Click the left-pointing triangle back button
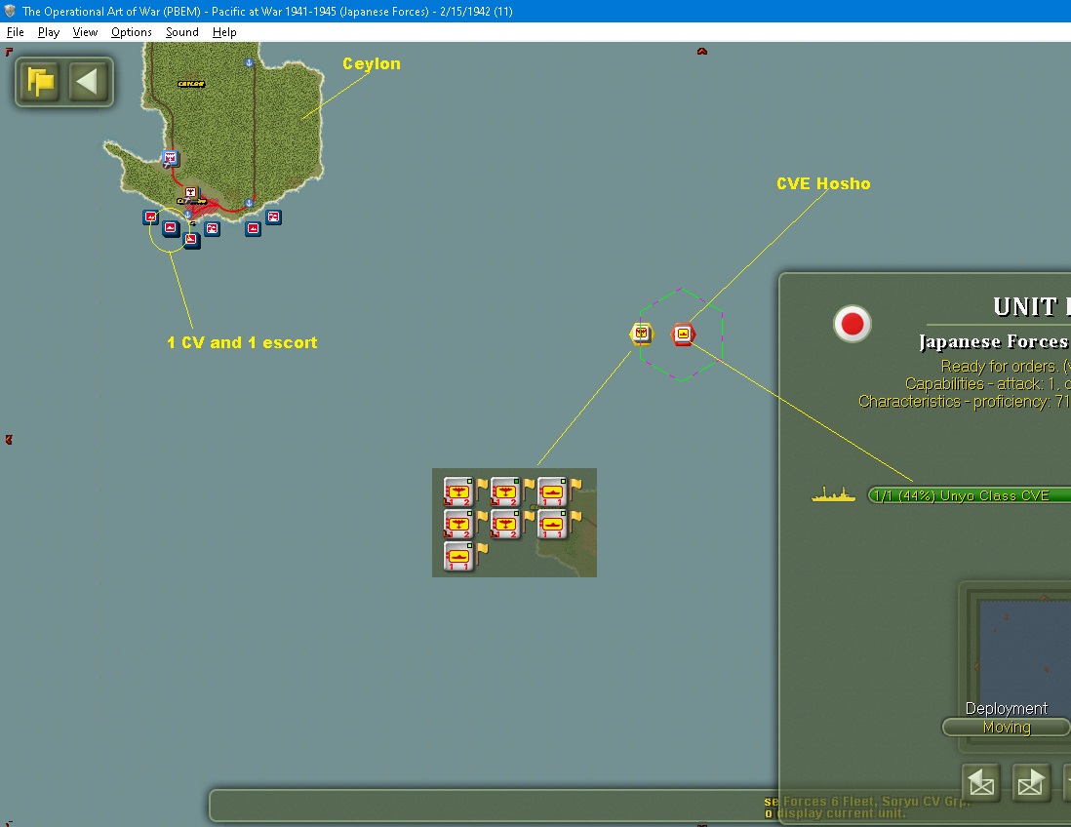 (x=88, y=82)
